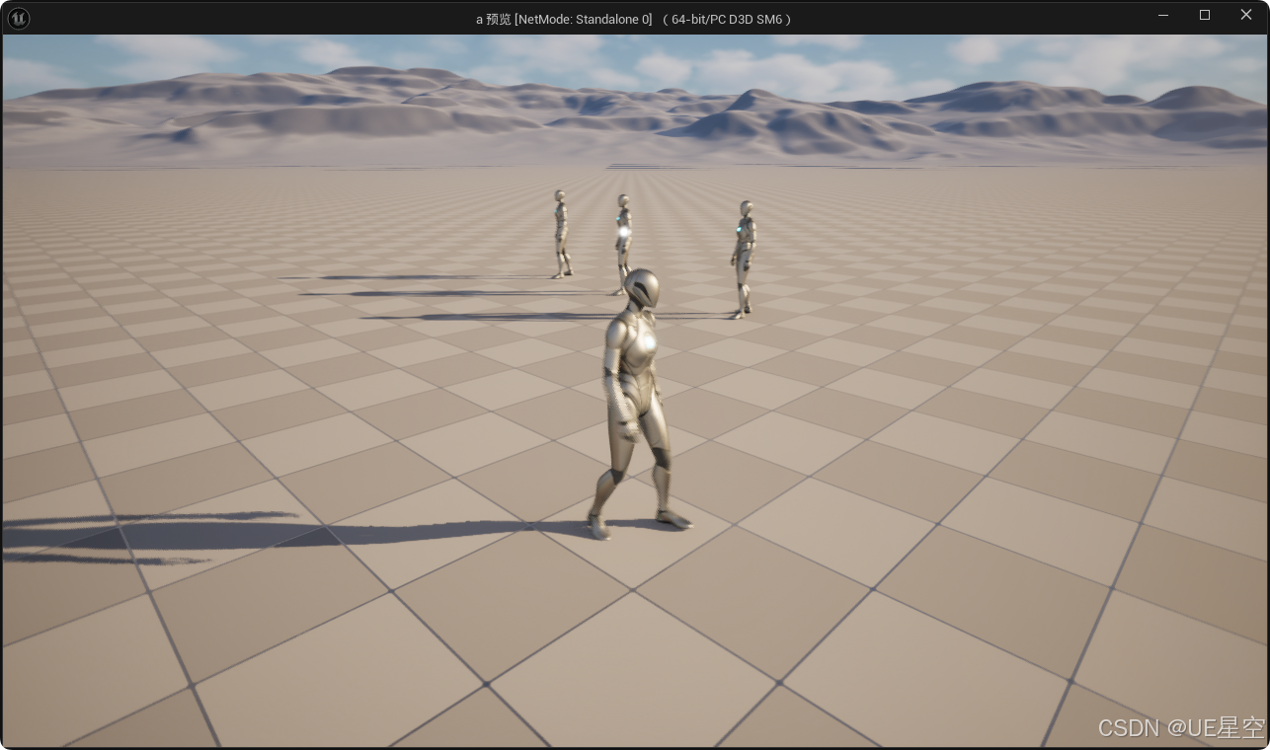Click the Unreal Engine logo icon
This screenshot has width=1270, height=750.
point(18,18)
